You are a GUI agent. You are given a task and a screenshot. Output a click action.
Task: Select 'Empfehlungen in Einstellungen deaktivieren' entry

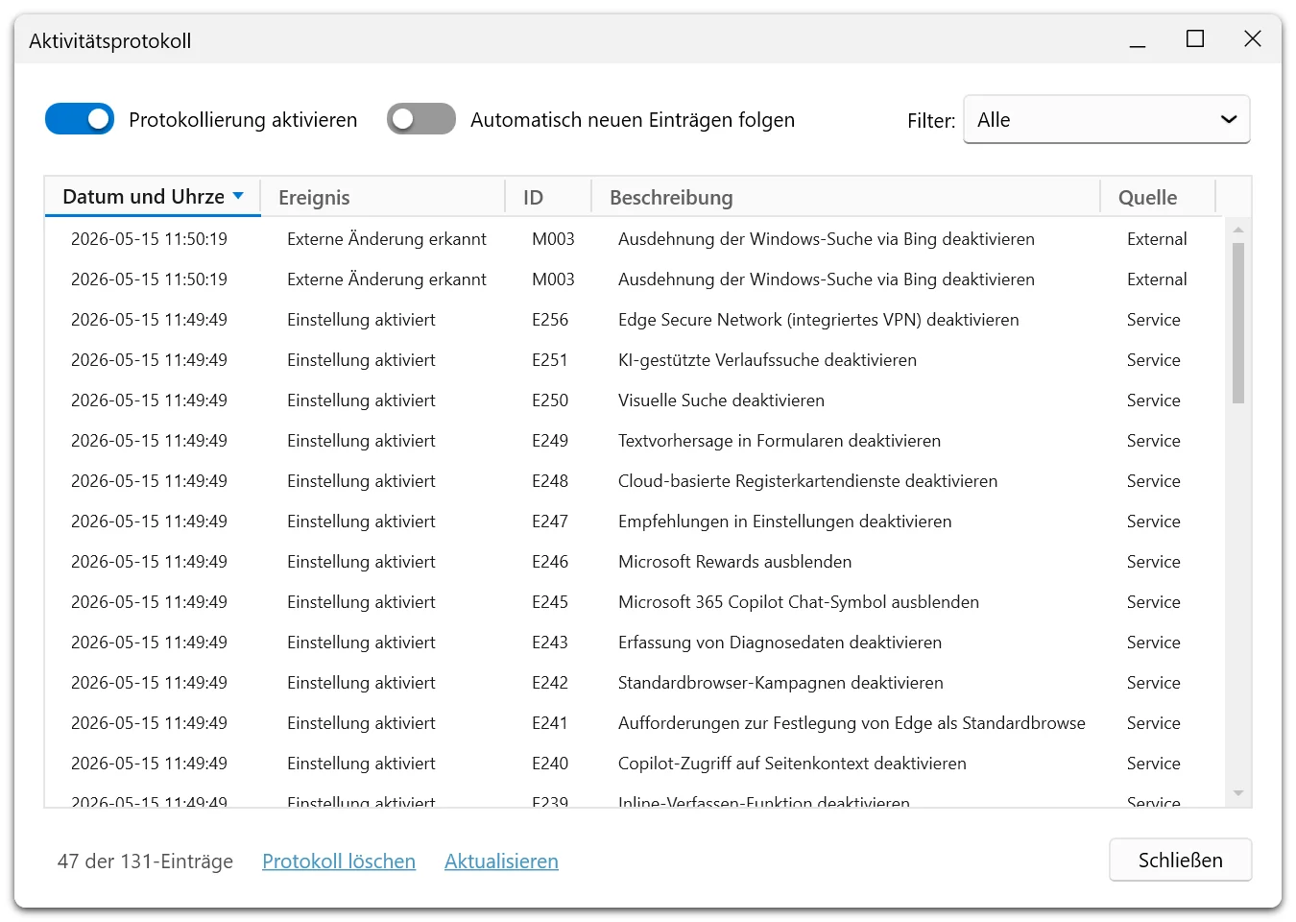tap(784, 522)
